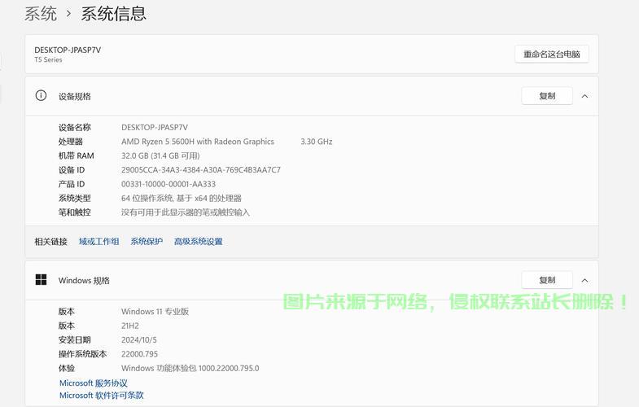Select install date 2024/10/5
Screen dimensions: 639x407
(139, 340)
